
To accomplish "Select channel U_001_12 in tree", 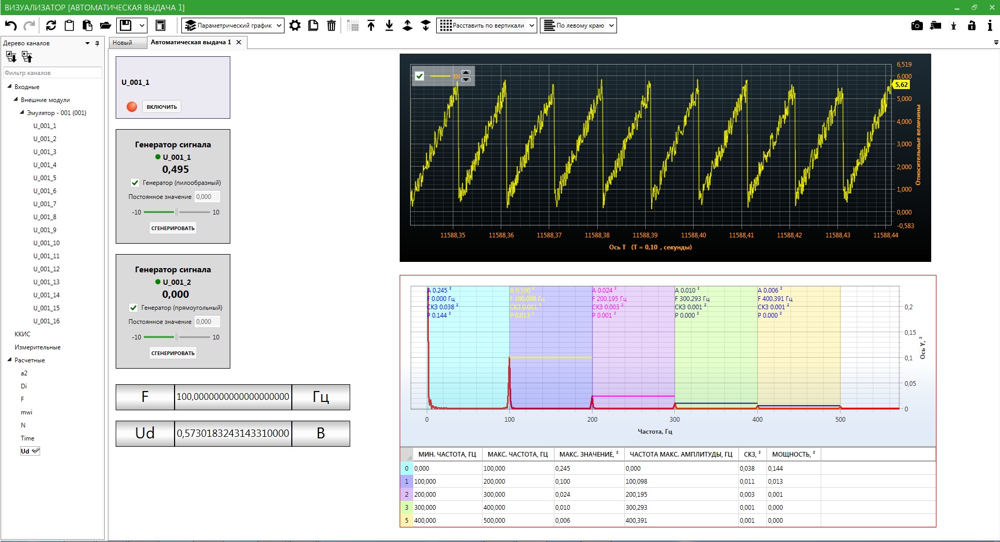I will click(x=46, y=269).
